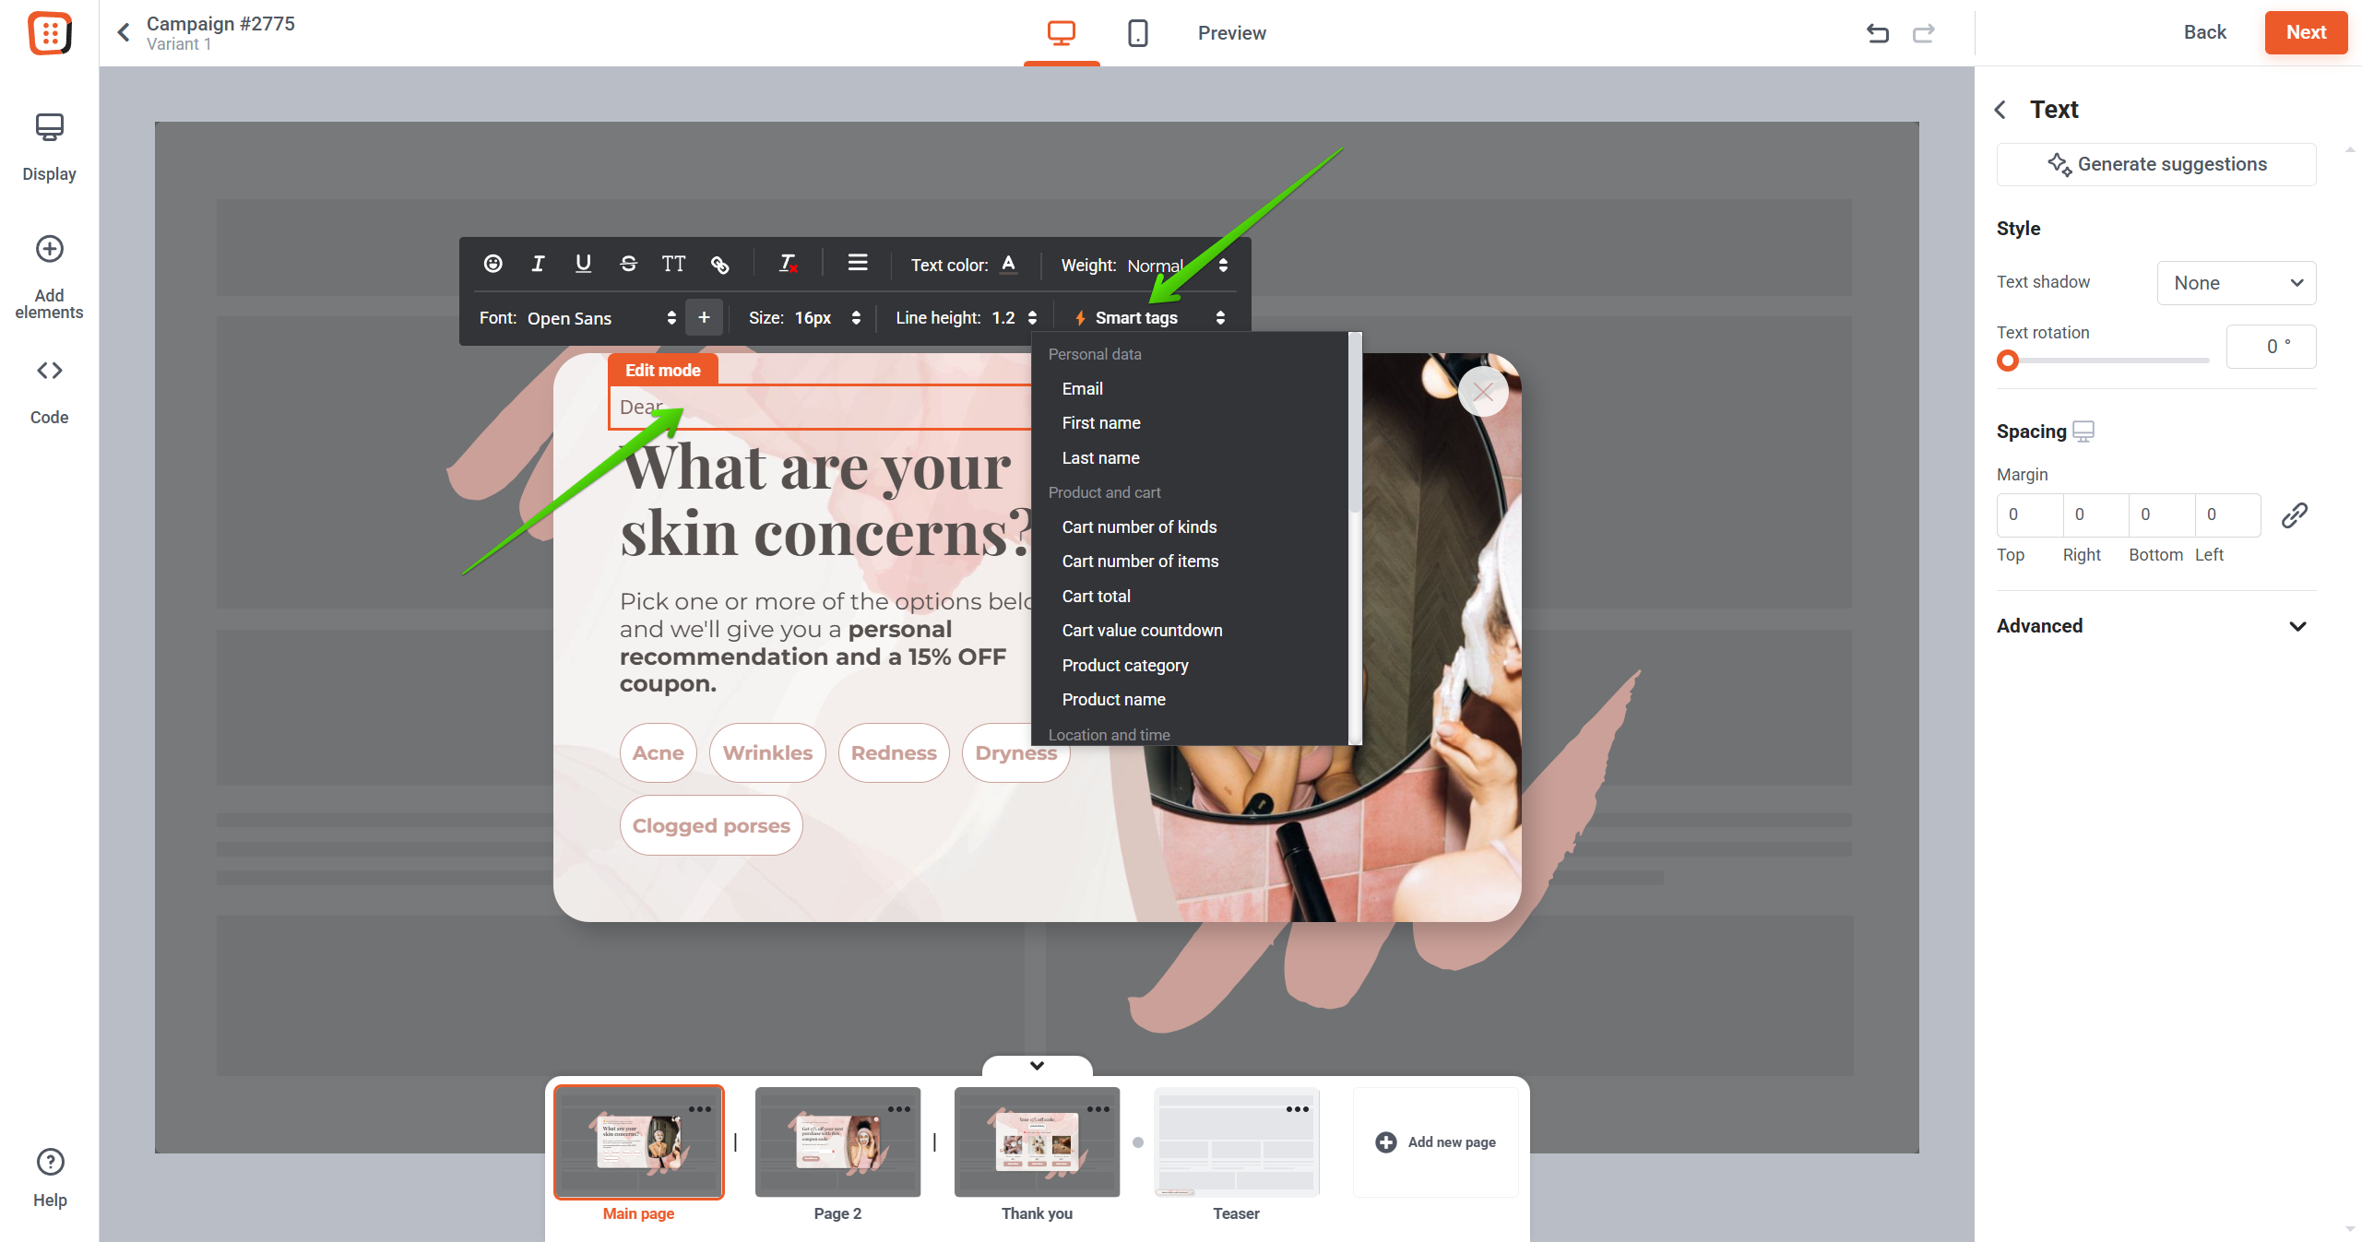The image size is (2362, 1242).
Task: Toggle uppercase TT text transform
Action: pos(673,264)
